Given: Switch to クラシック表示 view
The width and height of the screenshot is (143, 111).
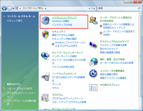Looking at the screenshot, I should [15, 21].
